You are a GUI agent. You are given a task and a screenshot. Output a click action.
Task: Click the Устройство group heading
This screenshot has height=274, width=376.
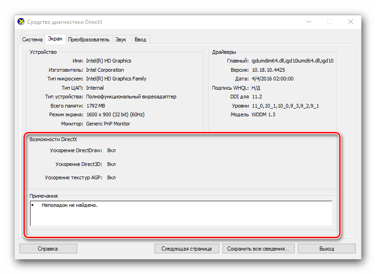[x=43, y=52]
